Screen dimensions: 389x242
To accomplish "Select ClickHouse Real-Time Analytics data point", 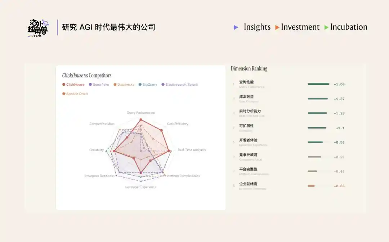I will point(169,151).
